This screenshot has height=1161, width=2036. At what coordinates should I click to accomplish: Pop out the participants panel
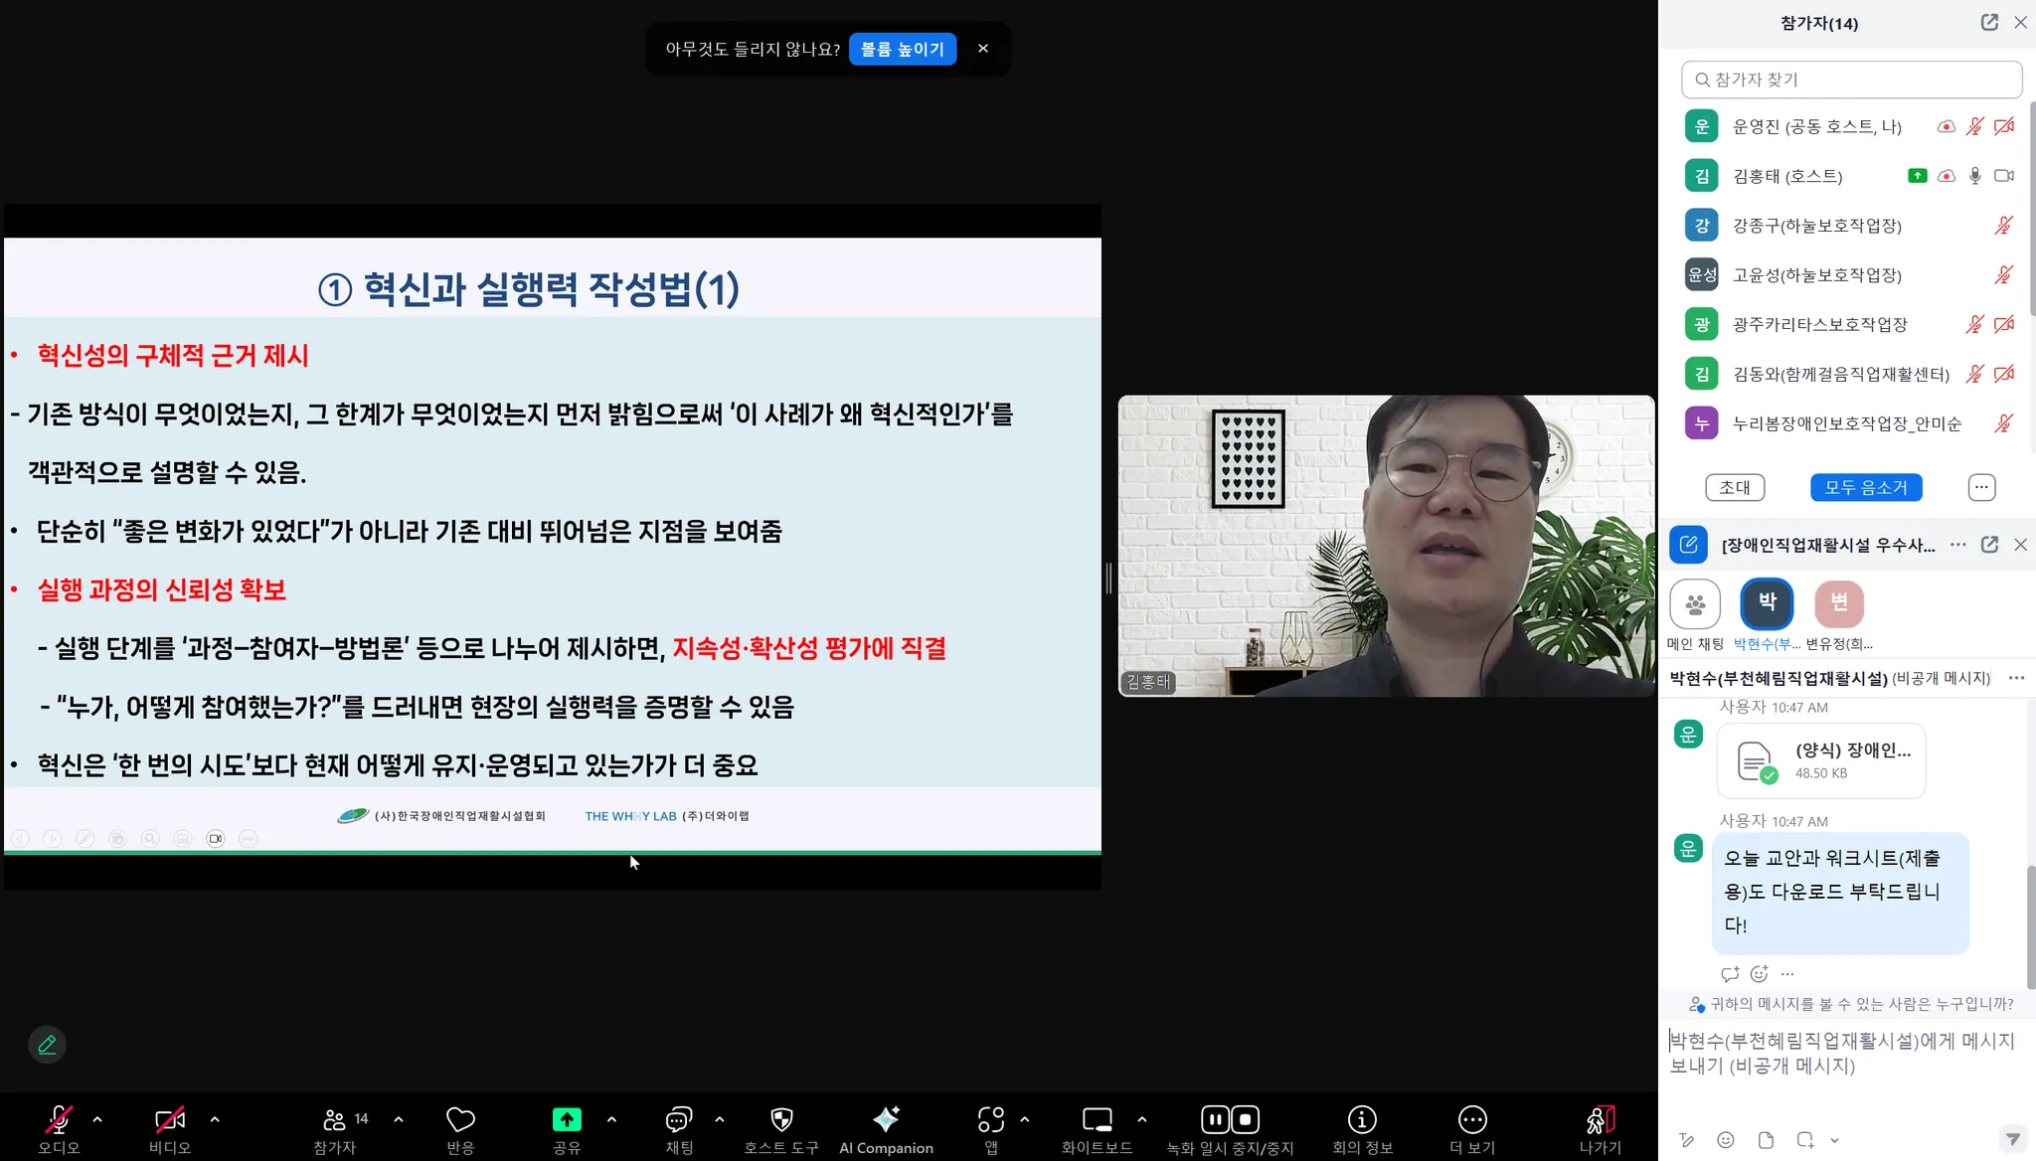(1989, 22)
